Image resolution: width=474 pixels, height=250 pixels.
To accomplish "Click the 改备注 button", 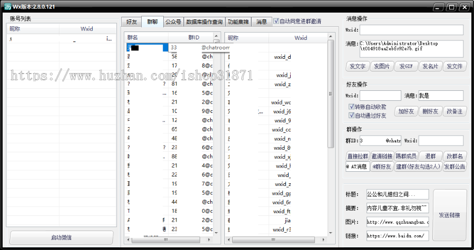I will [x=455, y=111].
